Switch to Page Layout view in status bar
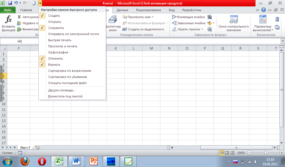The width and height of the screenshot is (285, 167). tap(227, 153)
